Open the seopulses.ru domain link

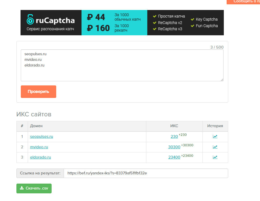[42, 137]
